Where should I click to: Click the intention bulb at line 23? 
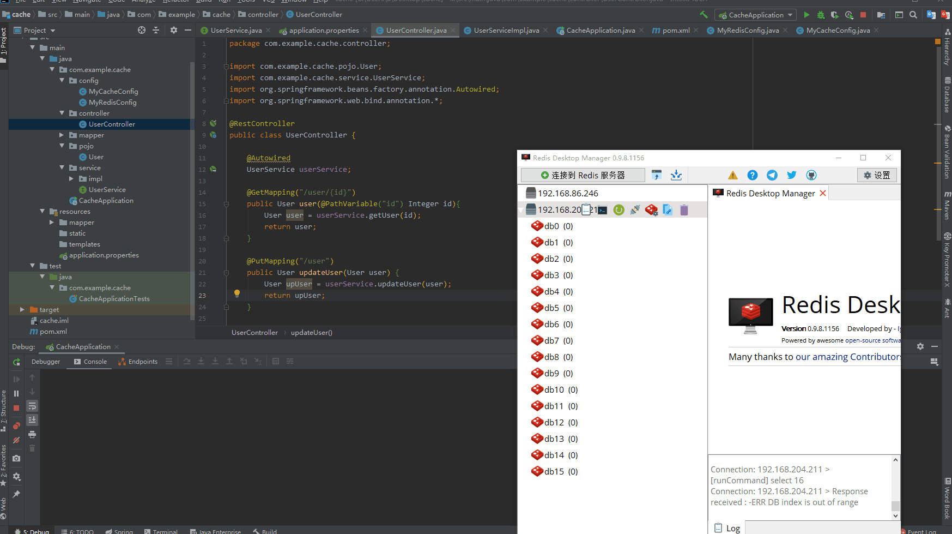[237, 293]
